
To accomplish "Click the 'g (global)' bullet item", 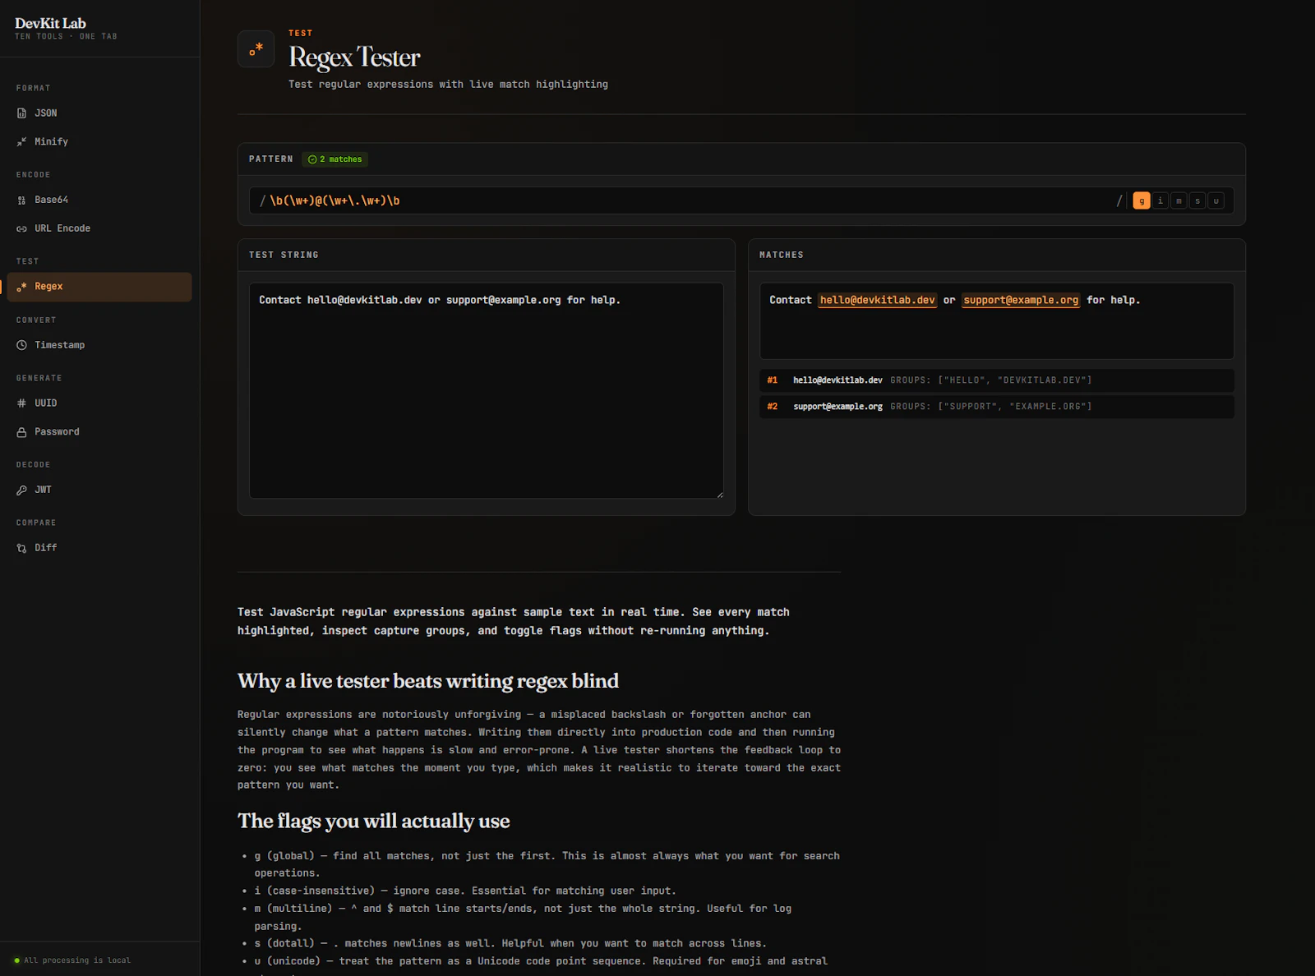I will point(547,864).
